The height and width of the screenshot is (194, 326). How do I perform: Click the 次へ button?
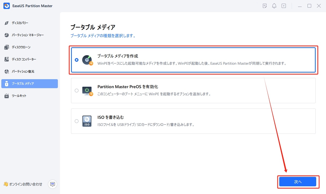[x=298, y=182]
